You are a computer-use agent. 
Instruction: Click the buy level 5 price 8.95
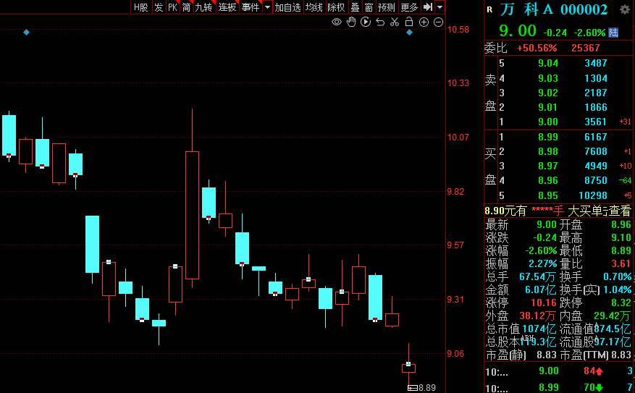coord(548,195)
